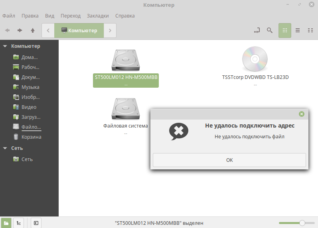Open the Закладки menu
The image size is (318, 228).
click(x=98, y=16)
